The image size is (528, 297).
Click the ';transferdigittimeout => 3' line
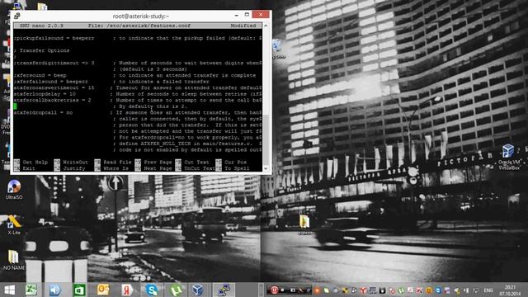coord(54,63)
